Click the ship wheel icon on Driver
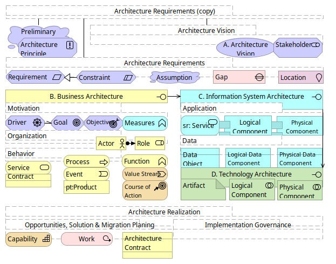 click(x=37, y=123)
